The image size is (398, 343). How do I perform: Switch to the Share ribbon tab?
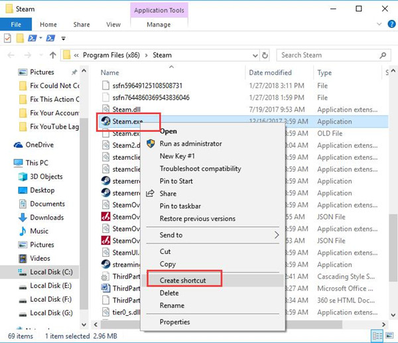[82, 25]
